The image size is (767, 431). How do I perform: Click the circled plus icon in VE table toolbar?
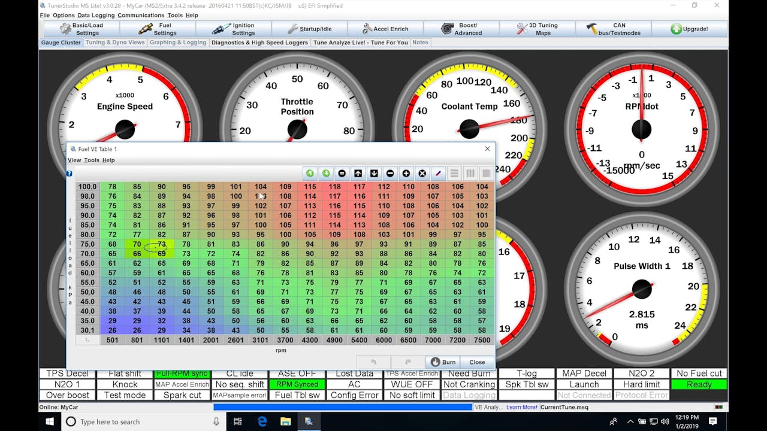click(406, 173)
